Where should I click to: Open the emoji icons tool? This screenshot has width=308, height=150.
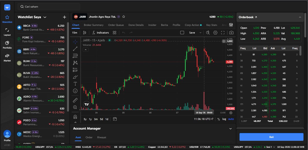tap(75, 91)
